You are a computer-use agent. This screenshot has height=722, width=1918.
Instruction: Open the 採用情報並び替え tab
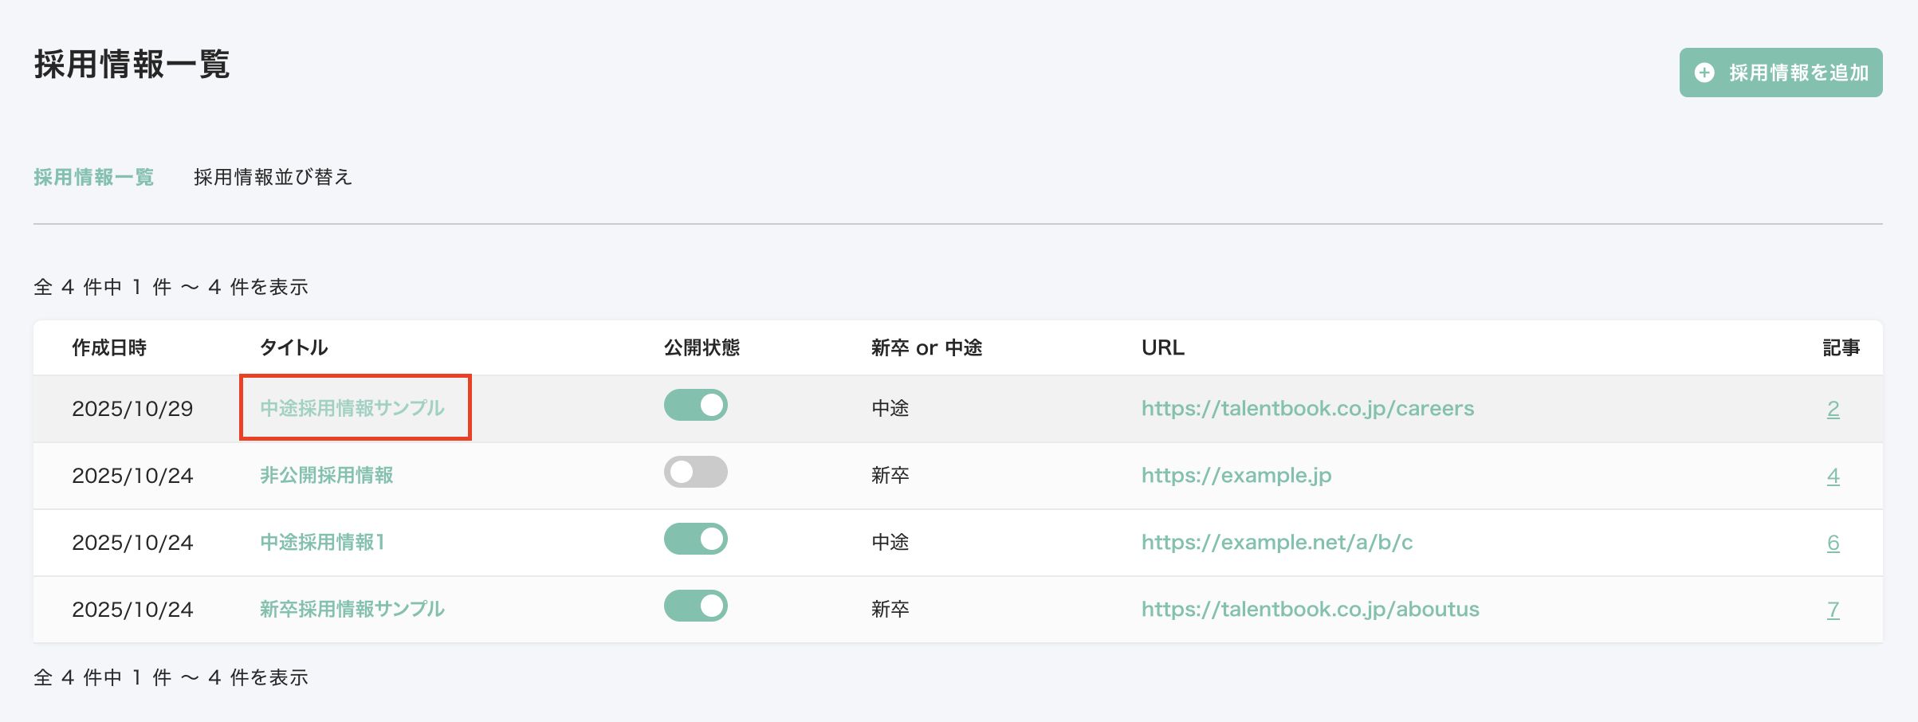click(273, 177)
